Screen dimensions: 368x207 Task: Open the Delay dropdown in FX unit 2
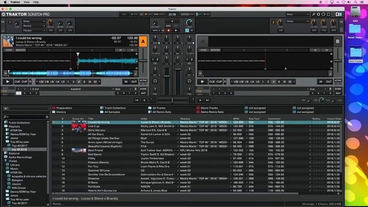point(297,21)
